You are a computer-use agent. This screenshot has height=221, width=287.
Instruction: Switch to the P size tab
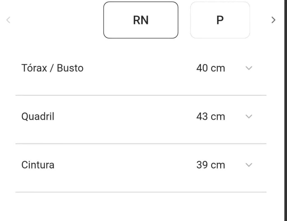point(220,20)
